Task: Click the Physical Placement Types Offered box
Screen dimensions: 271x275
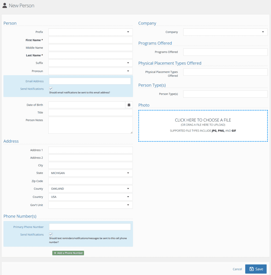Action: click(225, 72)
